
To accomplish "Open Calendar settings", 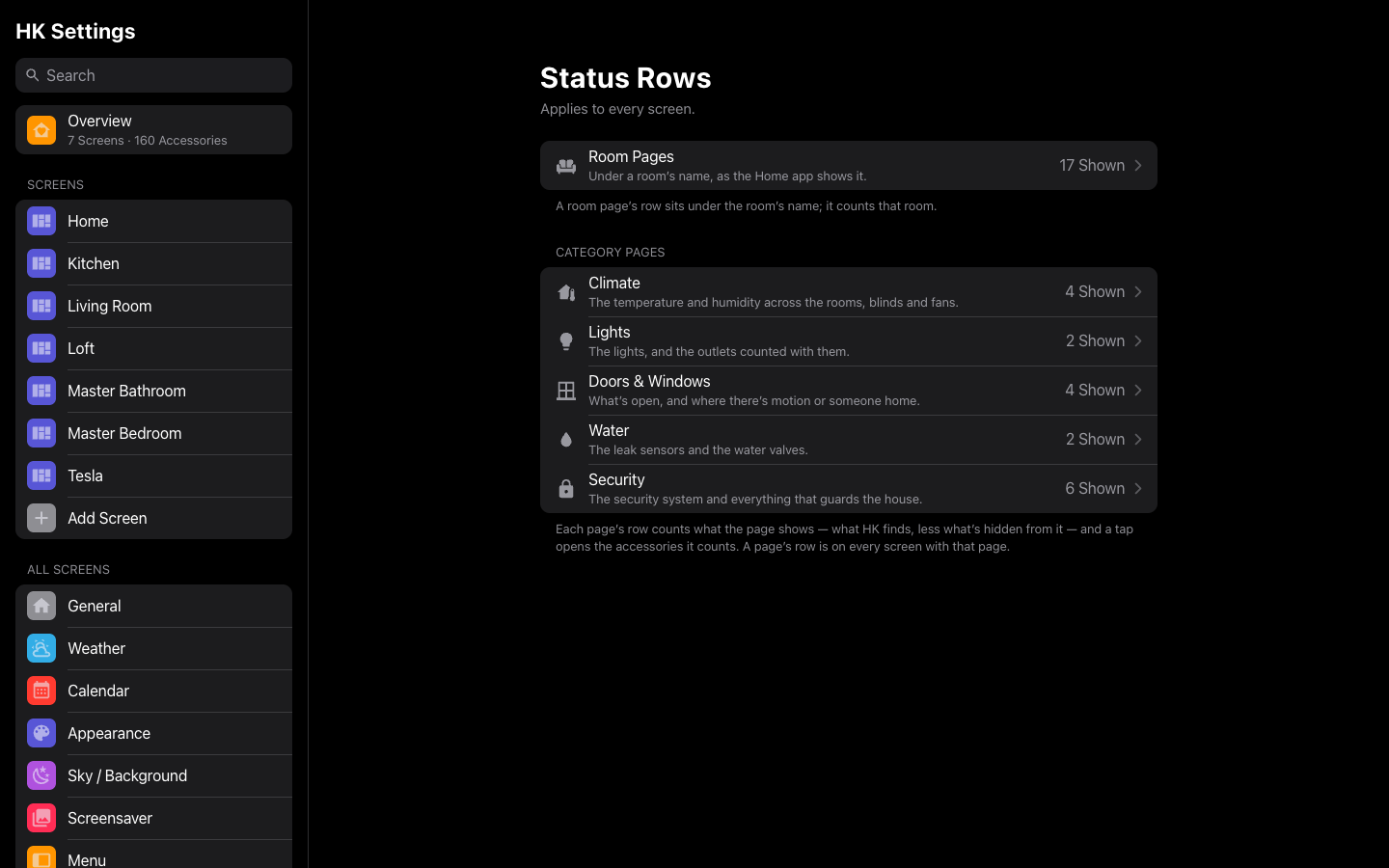I will click(x=153, y=691).
